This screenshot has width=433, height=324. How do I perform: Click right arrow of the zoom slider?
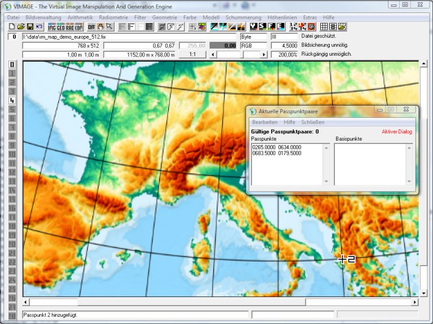pos(263,55)
